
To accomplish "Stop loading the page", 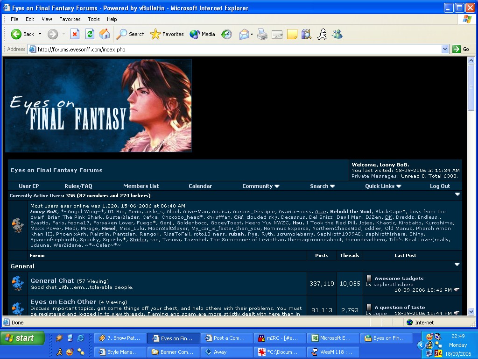I will (x=75, y=34).
